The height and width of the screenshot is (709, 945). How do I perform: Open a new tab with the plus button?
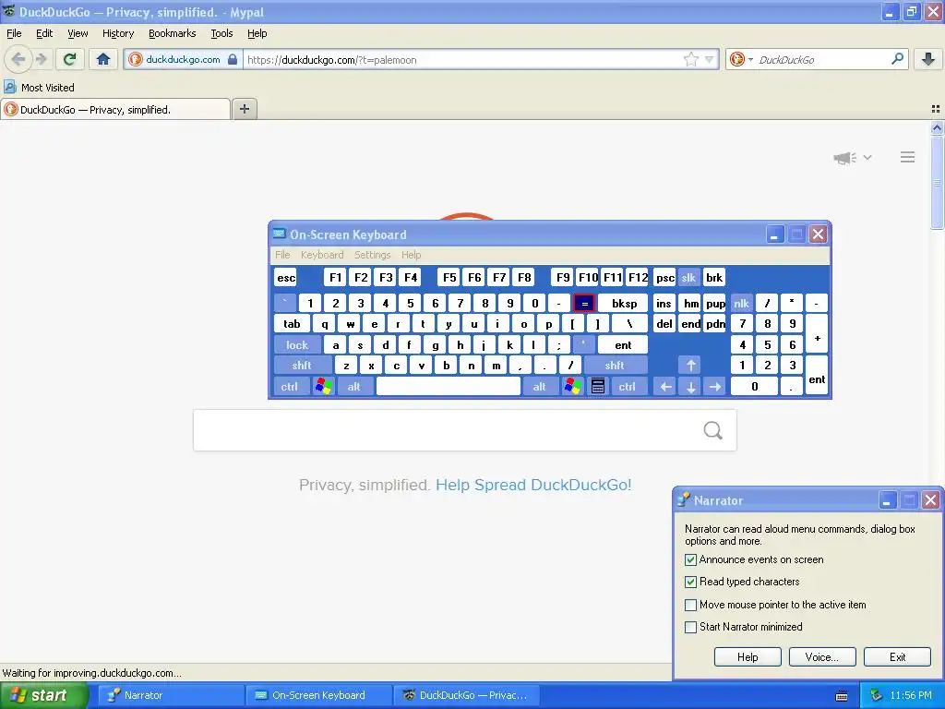[x=244, y=109]
